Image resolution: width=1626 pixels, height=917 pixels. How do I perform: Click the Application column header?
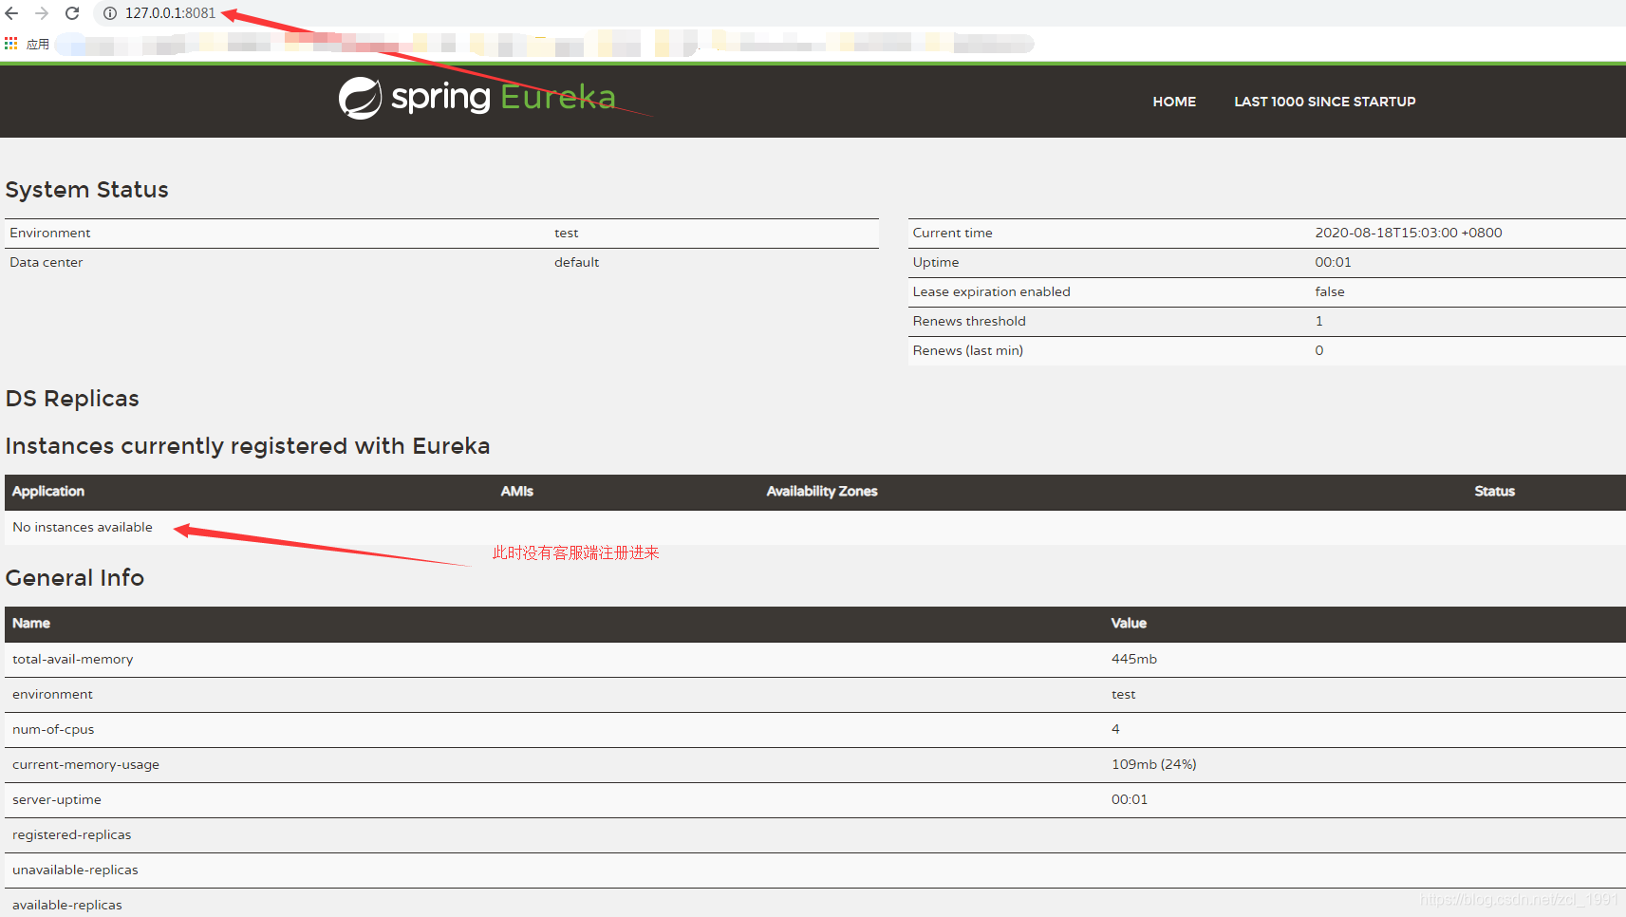[x=48, y=491]
